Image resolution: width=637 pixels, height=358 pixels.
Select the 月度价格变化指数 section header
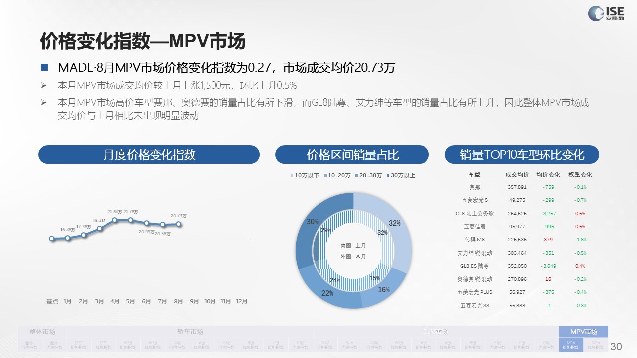point(149,154)
